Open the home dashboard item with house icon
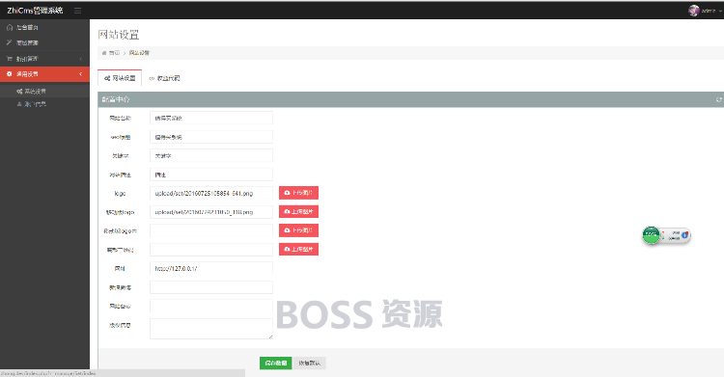The width and height of the screenshot is (724, 377). coord(44,27)
